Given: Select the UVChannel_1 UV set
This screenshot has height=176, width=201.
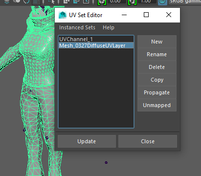Looking at the screenshot, I should [96, 39].
